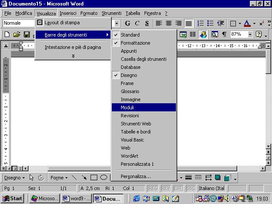Enable the Revisioni toolbar

click(144, 116)
